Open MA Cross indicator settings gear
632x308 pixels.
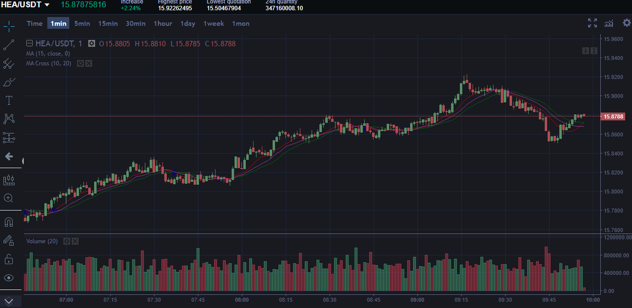click(x=81, y=63)
